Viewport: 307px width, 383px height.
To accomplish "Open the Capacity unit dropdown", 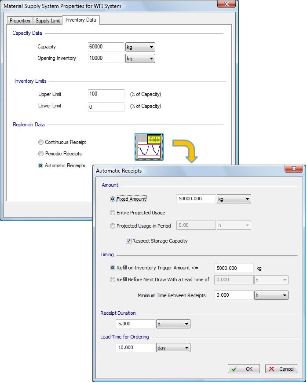I will click(140, 47).
